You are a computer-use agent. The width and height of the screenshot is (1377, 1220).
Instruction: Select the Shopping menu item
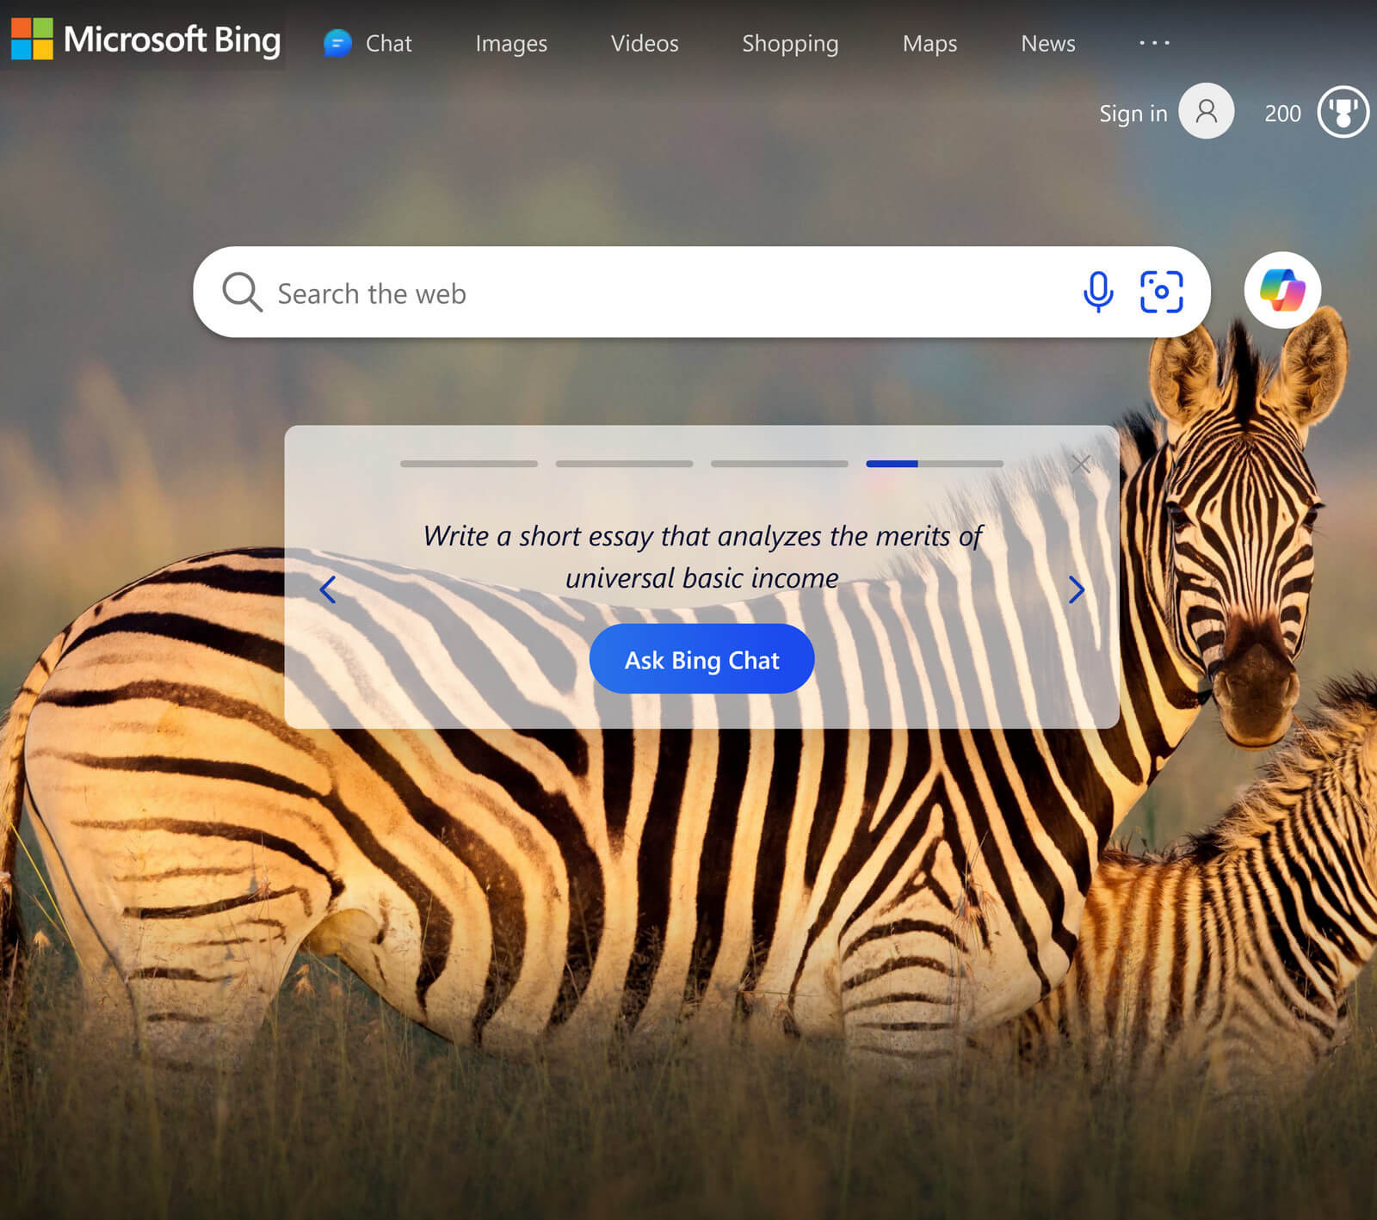789,43
